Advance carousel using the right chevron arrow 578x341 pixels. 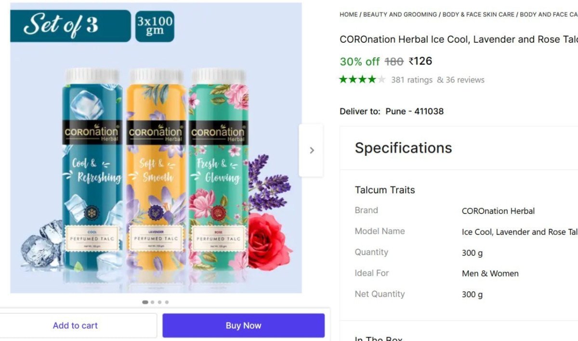[x=312, y=150]
